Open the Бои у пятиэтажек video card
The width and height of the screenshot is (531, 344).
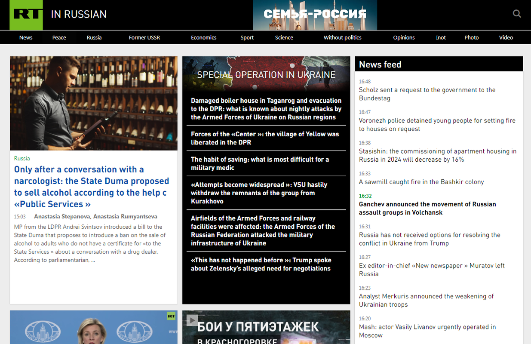[266, 327]
